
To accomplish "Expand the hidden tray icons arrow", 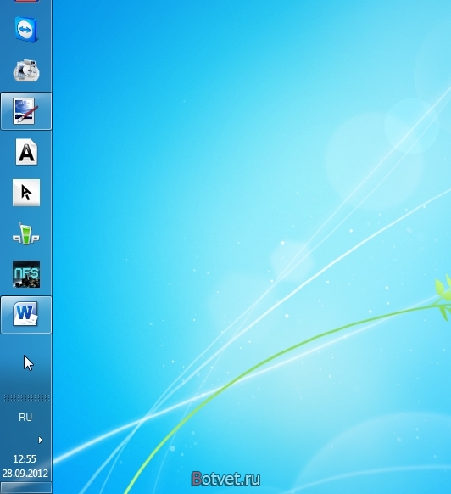I will 41,441.
